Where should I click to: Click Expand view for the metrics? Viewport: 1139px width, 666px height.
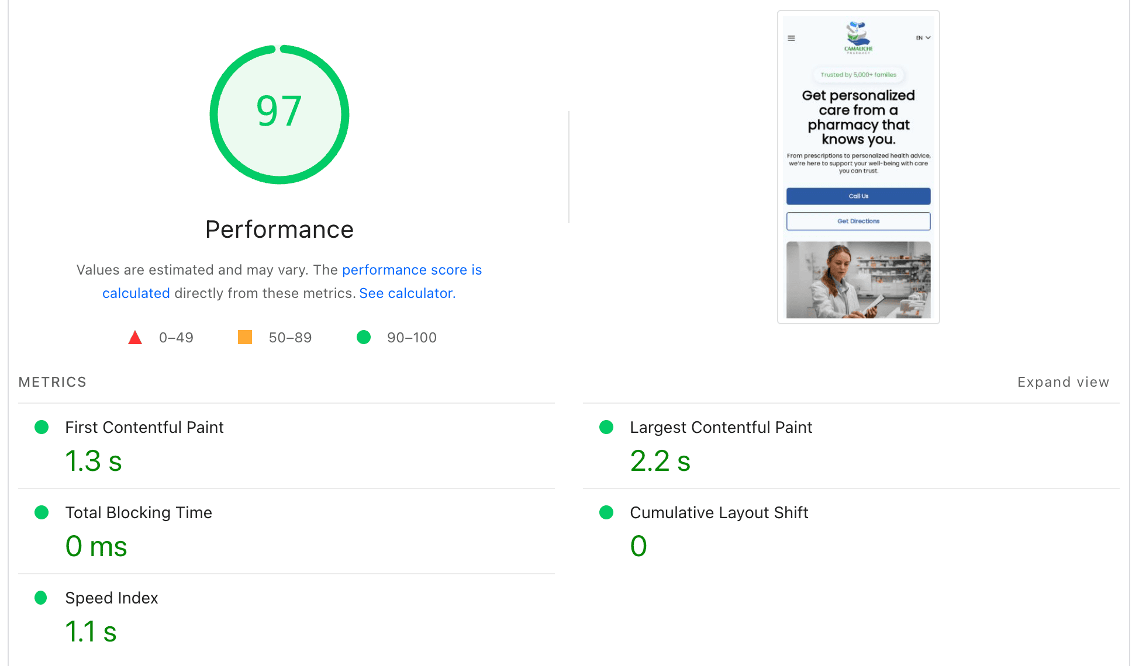point(1063,381)
